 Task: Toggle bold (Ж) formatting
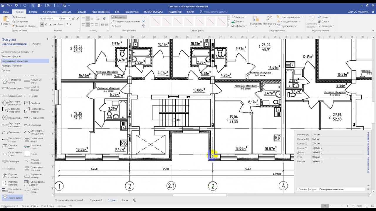click(42, 24)
